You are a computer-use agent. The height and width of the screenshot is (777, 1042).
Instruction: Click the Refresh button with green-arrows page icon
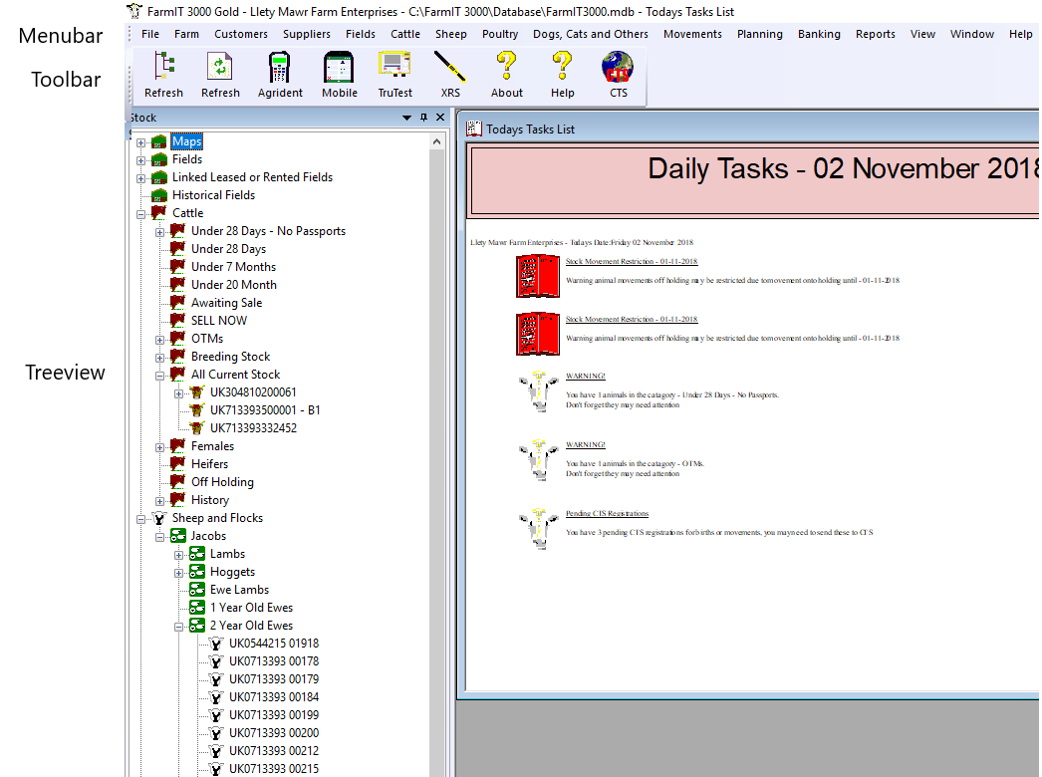220,75
